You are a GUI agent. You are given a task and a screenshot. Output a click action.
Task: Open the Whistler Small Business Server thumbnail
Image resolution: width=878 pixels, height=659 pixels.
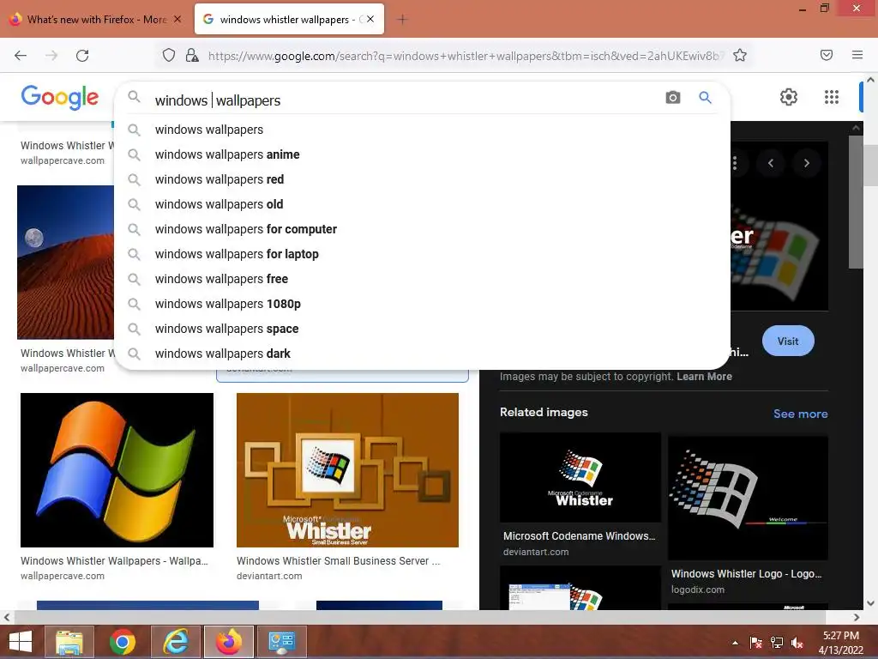click(347, 469)
